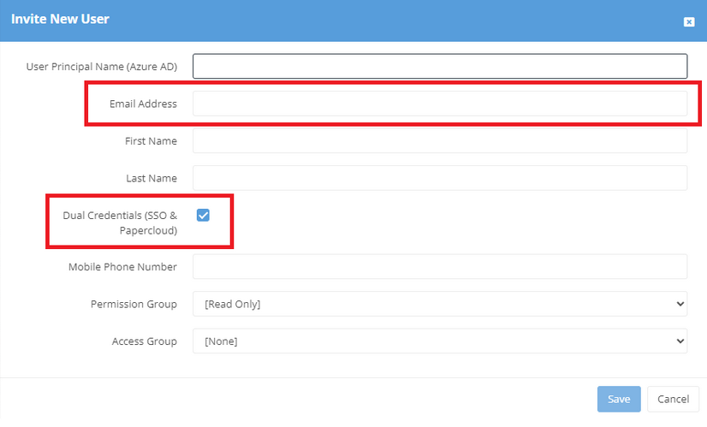This screenshot has width=707, height=427.
Task: Click the First Name text box
Action: click(x=440, y=140)
